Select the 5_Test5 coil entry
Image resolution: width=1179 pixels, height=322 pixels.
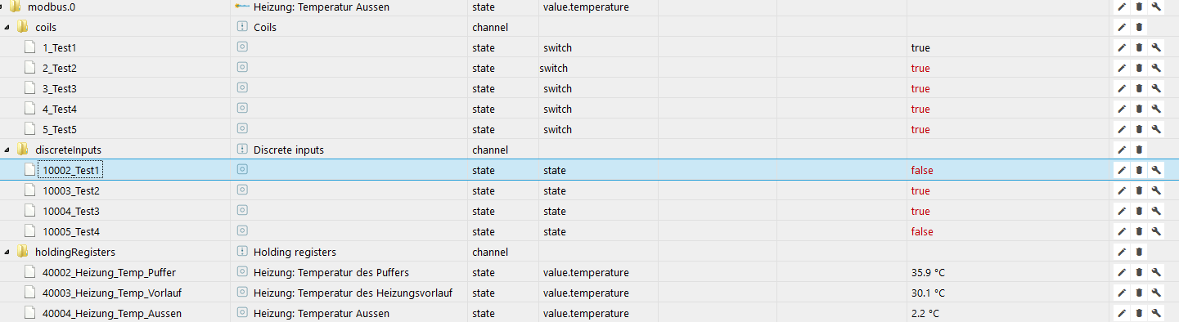tap(60, 129)
